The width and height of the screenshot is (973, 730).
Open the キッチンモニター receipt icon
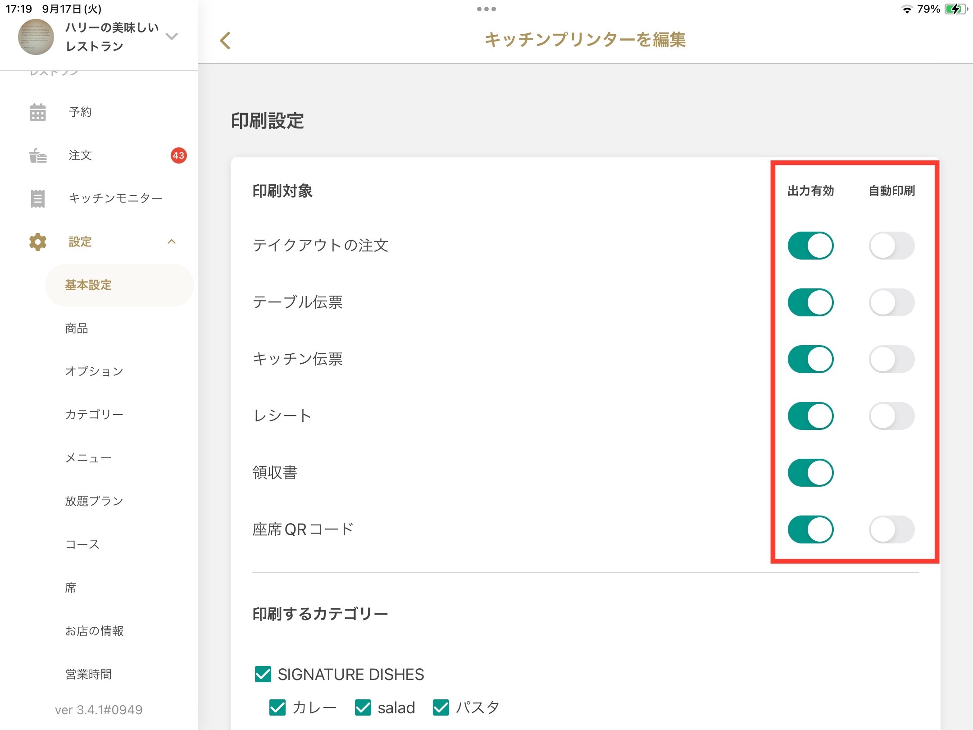point(38,199)
